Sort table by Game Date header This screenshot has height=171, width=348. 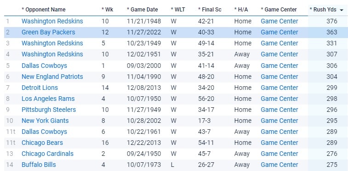[142, 10]
